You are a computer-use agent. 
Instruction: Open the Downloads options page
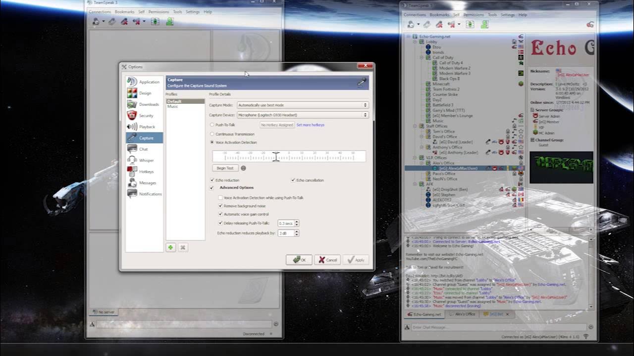pos(144,104)
